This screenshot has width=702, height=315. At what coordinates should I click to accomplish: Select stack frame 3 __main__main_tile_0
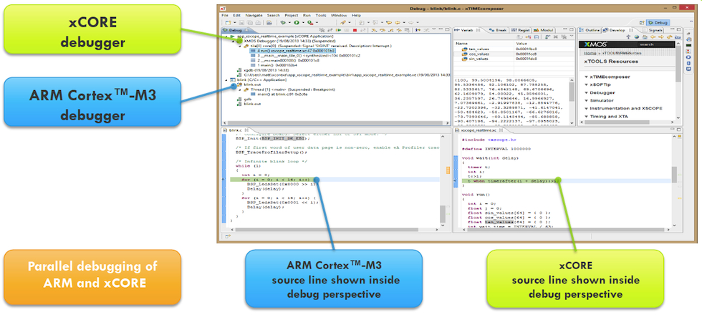click(x=305, y=56)
